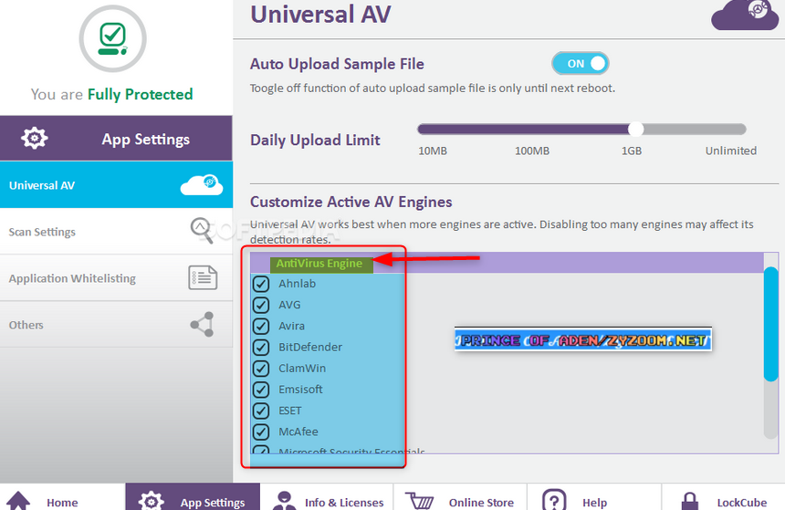Turn off Auto Upload Sample File switch
The image size is (785, 510).
pos(581,64)
